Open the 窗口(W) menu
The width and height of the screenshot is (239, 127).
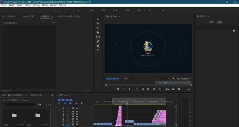54,5
